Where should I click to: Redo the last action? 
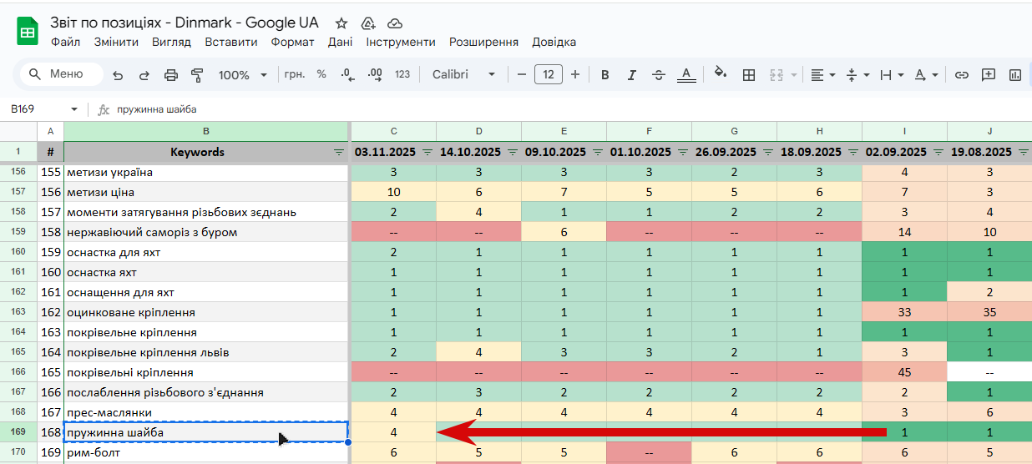point(144,75)
